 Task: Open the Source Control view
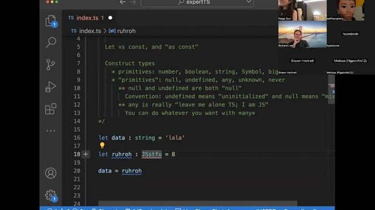tap(50, 65)
